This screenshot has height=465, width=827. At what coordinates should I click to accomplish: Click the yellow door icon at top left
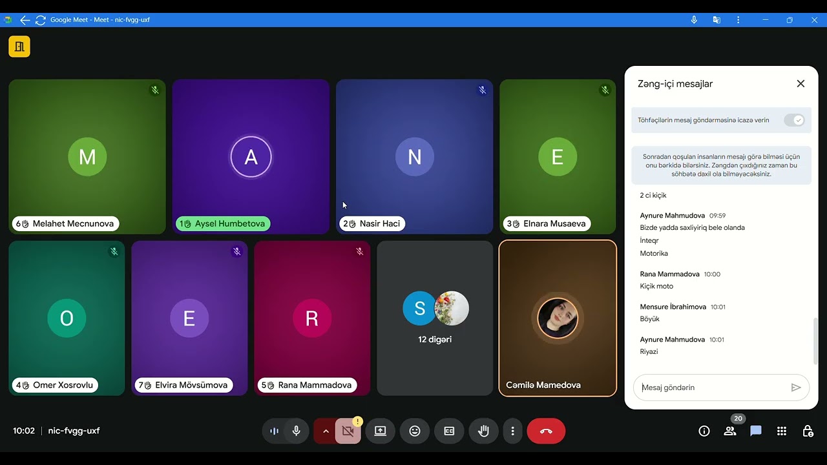[19, 46]
